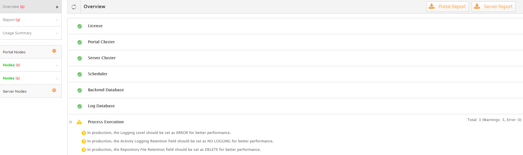Click the Process Execution yellow warning icon
The image size is (523, 155).
point(79,122)
